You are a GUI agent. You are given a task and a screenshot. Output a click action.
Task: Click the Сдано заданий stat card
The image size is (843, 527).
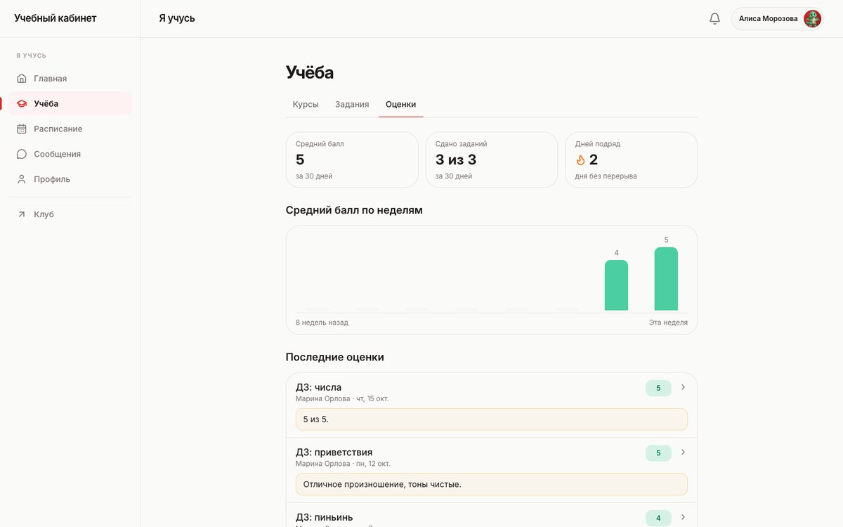tap(492, 160)
